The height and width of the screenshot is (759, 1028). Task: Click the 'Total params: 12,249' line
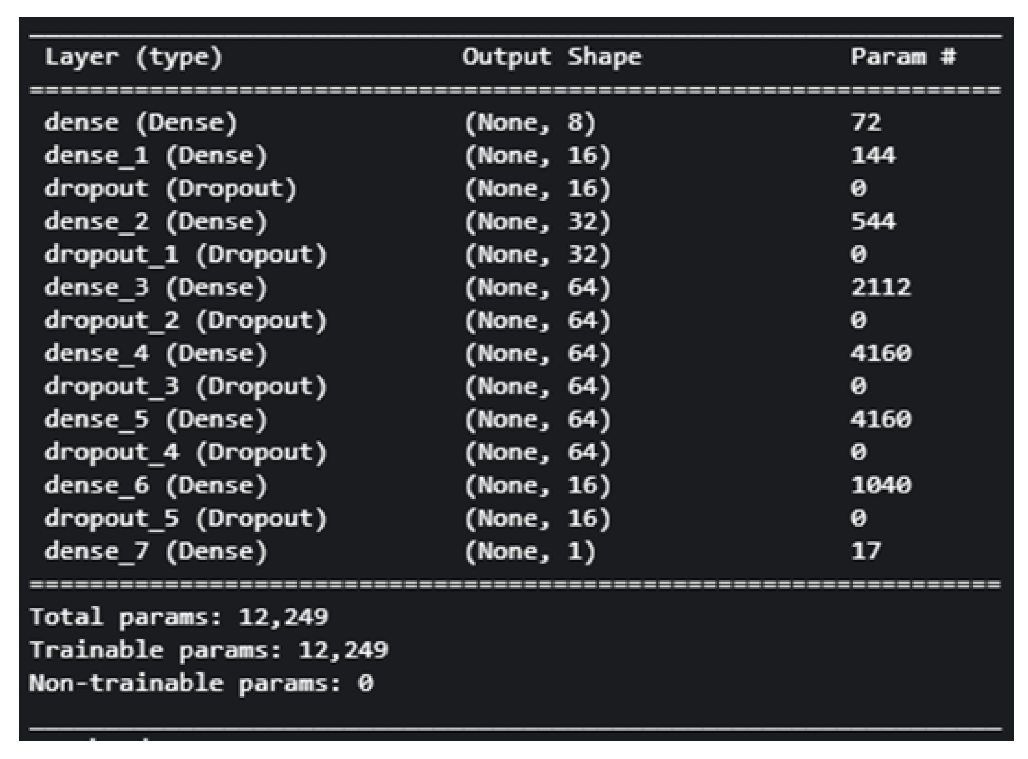(179, 617)
